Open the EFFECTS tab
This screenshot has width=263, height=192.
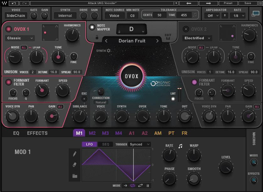coord(37,133)
